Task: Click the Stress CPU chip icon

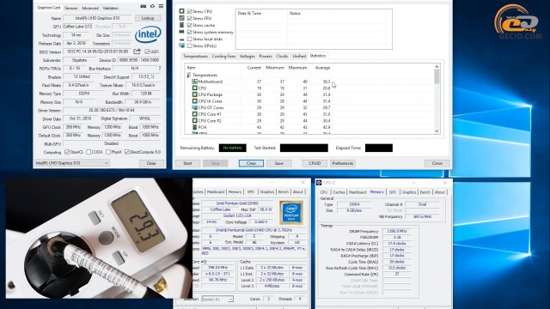Action: pyautogui.click(x=181, y=11)
